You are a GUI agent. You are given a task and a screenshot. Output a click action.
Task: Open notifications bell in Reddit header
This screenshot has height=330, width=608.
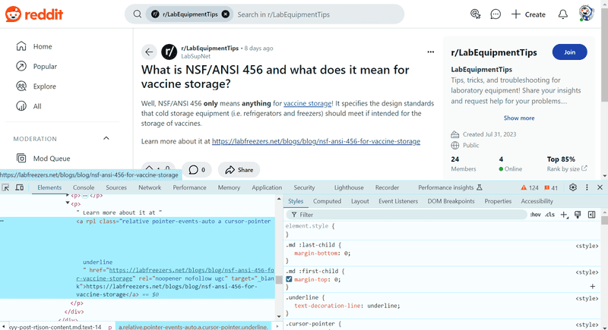(x=562, y=14)
